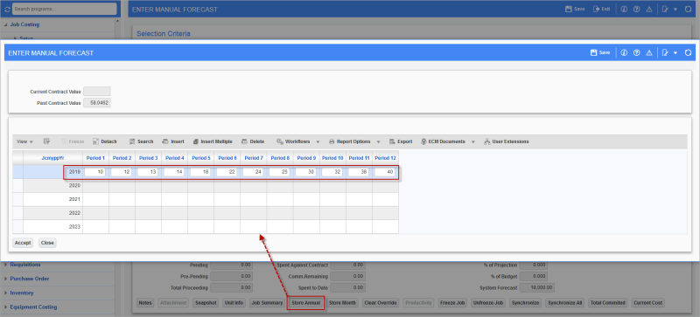Click the Freeze Job button

[x=452, y=303]
